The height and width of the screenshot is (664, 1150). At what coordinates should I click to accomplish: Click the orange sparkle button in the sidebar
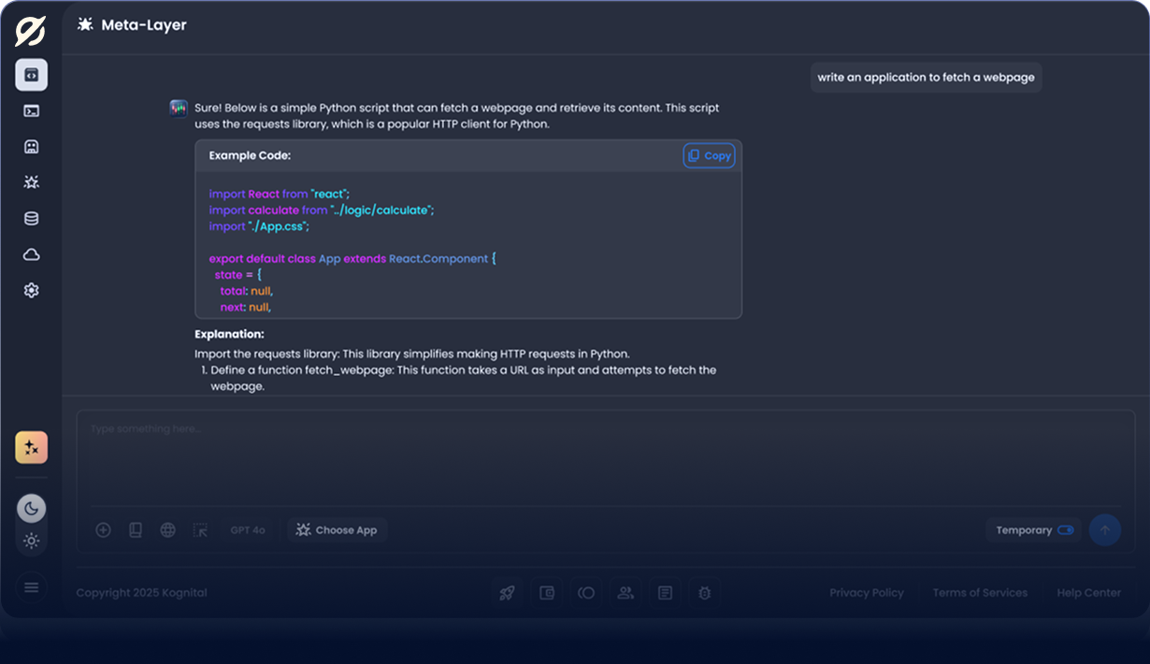click(31, 448)
